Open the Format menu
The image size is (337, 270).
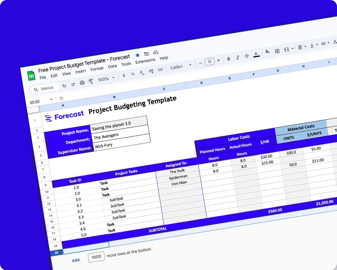point(97,69)
